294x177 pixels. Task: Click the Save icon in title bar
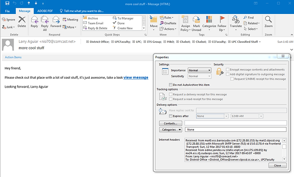coord(7,3)
